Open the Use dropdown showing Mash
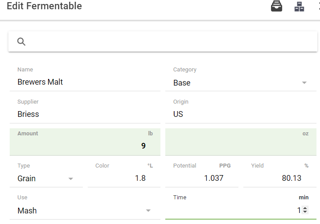Viewport: 320px width, 224px height. 148,211
